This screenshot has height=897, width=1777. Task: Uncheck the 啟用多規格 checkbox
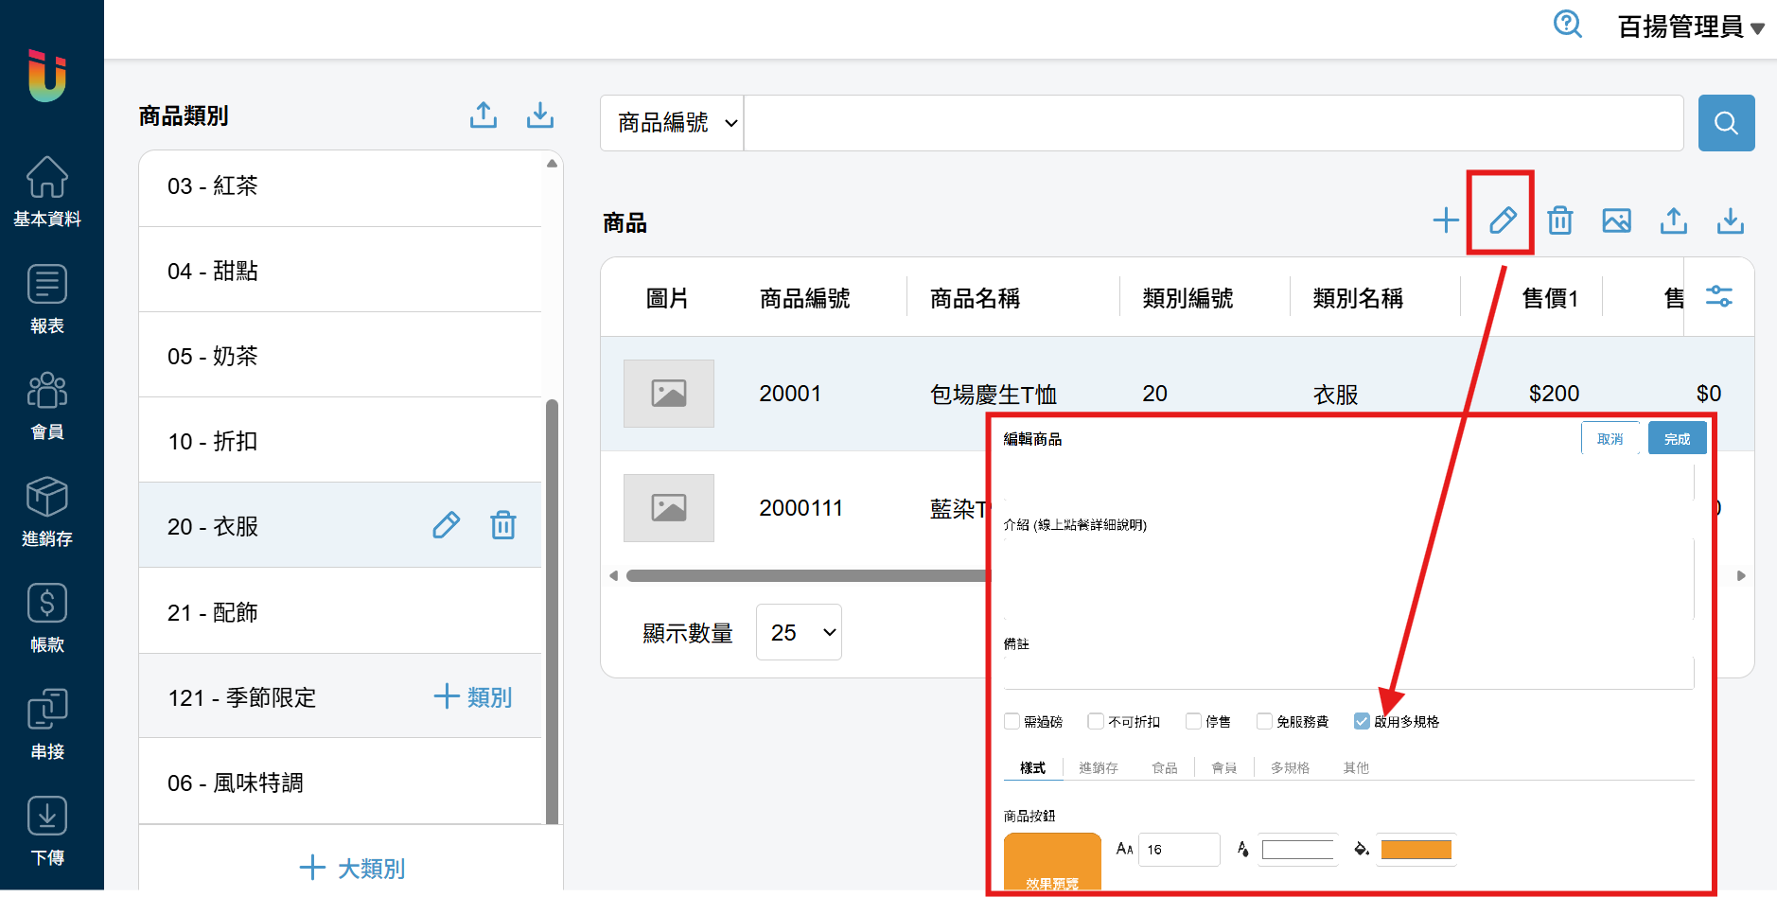pos(1362,721)
